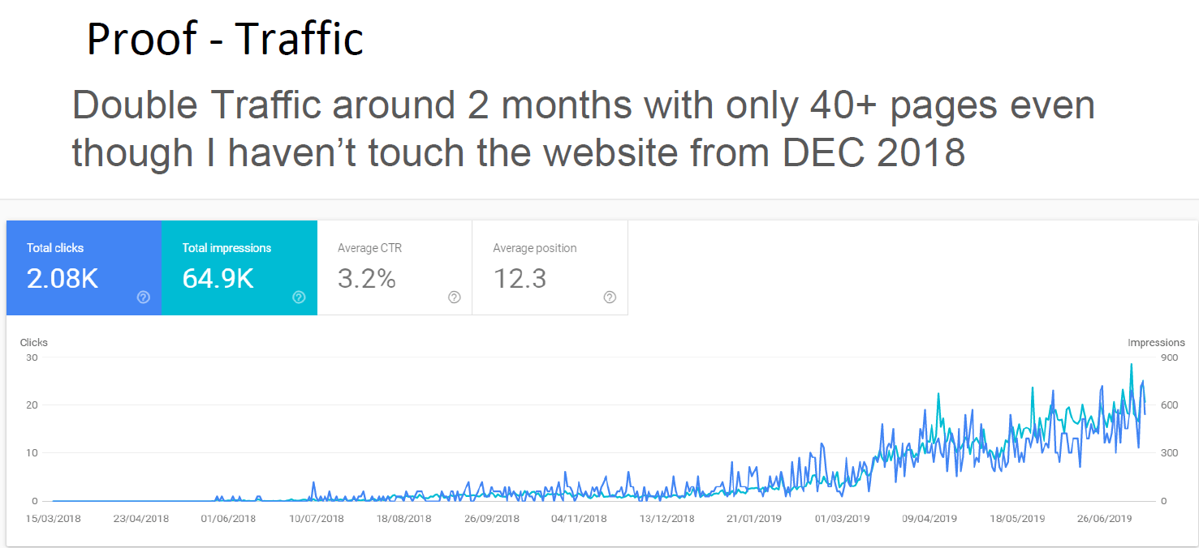
Task: Click help icon on Total clicks card
Action: pos(144,298)
